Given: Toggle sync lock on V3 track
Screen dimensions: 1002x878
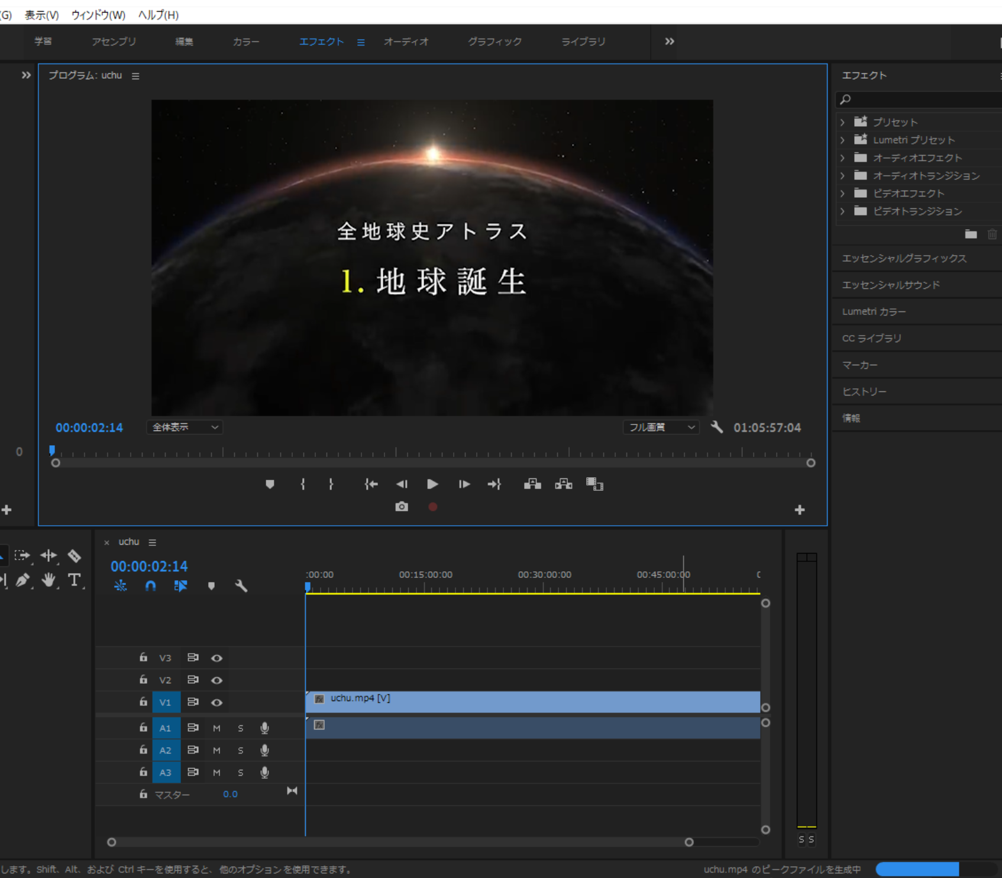Looking at the screenshot, I should coord(193,657).
